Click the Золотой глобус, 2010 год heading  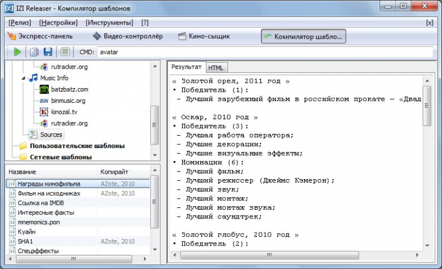click(x=235, y=235)
